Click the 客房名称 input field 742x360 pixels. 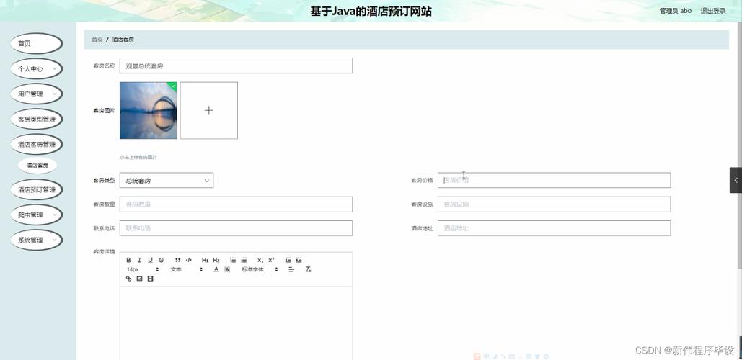(236, 66)
